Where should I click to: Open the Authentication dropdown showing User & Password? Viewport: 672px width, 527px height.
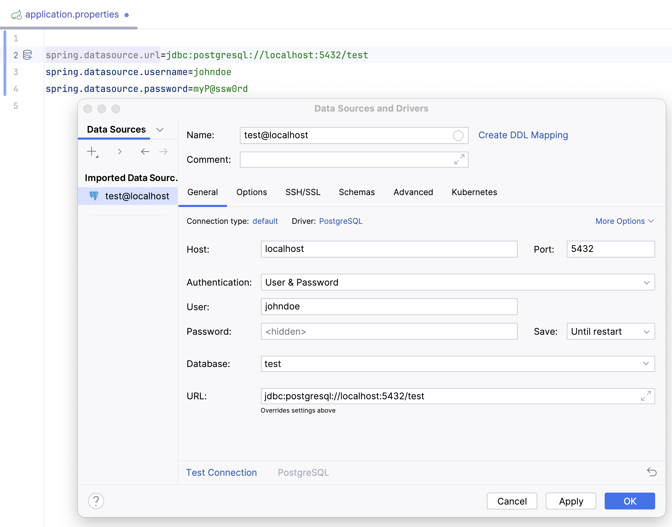tap(646, 282)
